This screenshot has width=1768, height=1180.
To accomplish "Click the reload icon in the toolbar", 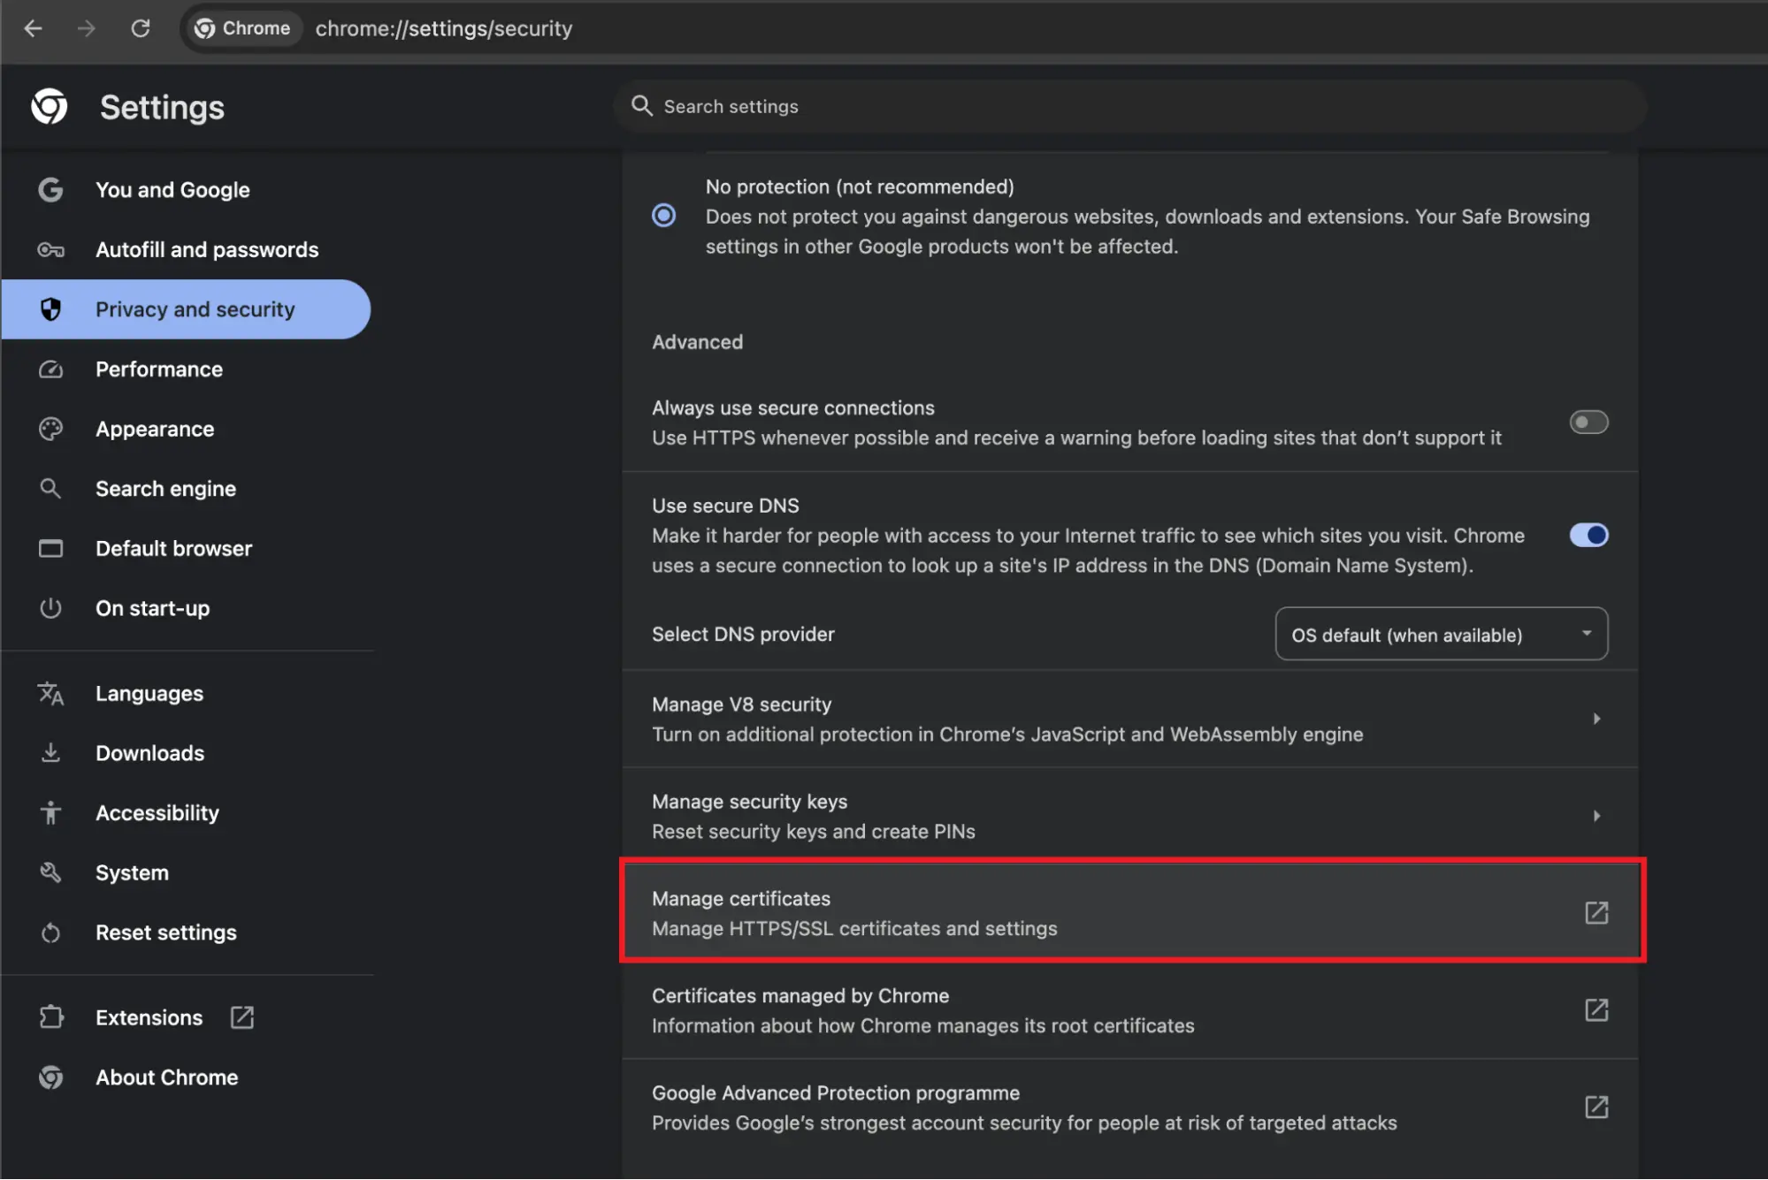I will pos(141,28).
